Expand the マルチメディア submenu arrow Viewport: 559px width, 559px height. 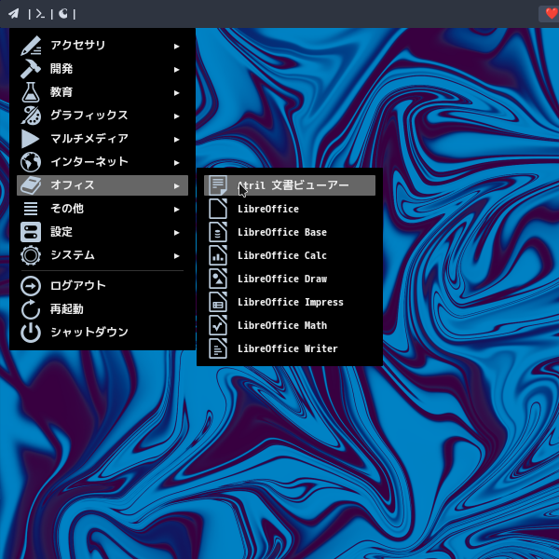pos(176,140)
